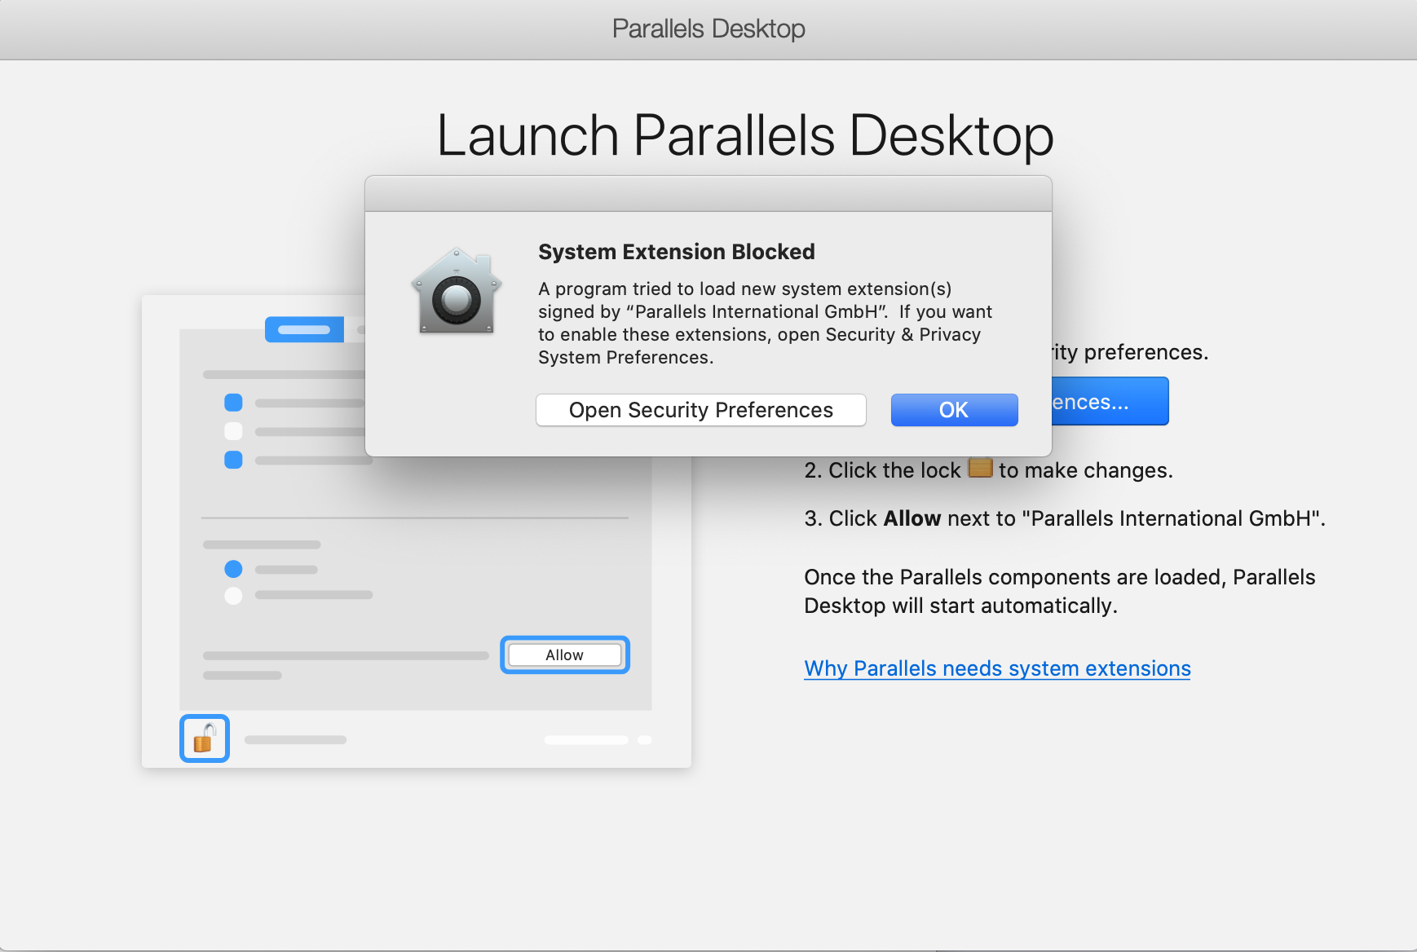
Task: Click the small lock icon in step 2
Action: (980, 468)
